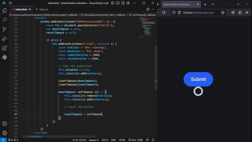Click "clearTimeout(doneTimeout);" line
The width and height of the screenshot is (252, 142).
coord(78,81)
